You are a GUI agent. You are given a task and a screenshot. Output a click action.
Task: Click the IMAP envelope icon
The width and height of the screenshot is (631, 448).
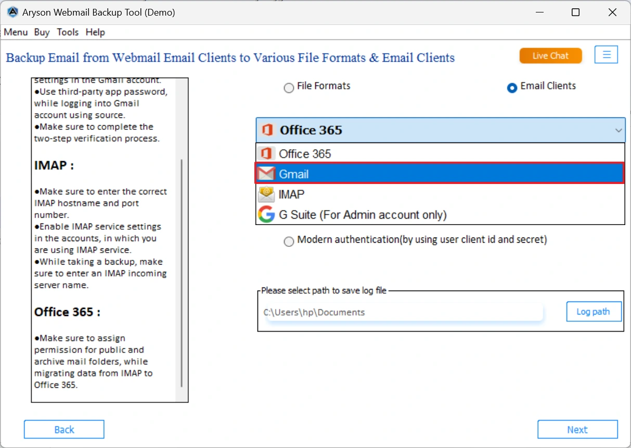267,194
